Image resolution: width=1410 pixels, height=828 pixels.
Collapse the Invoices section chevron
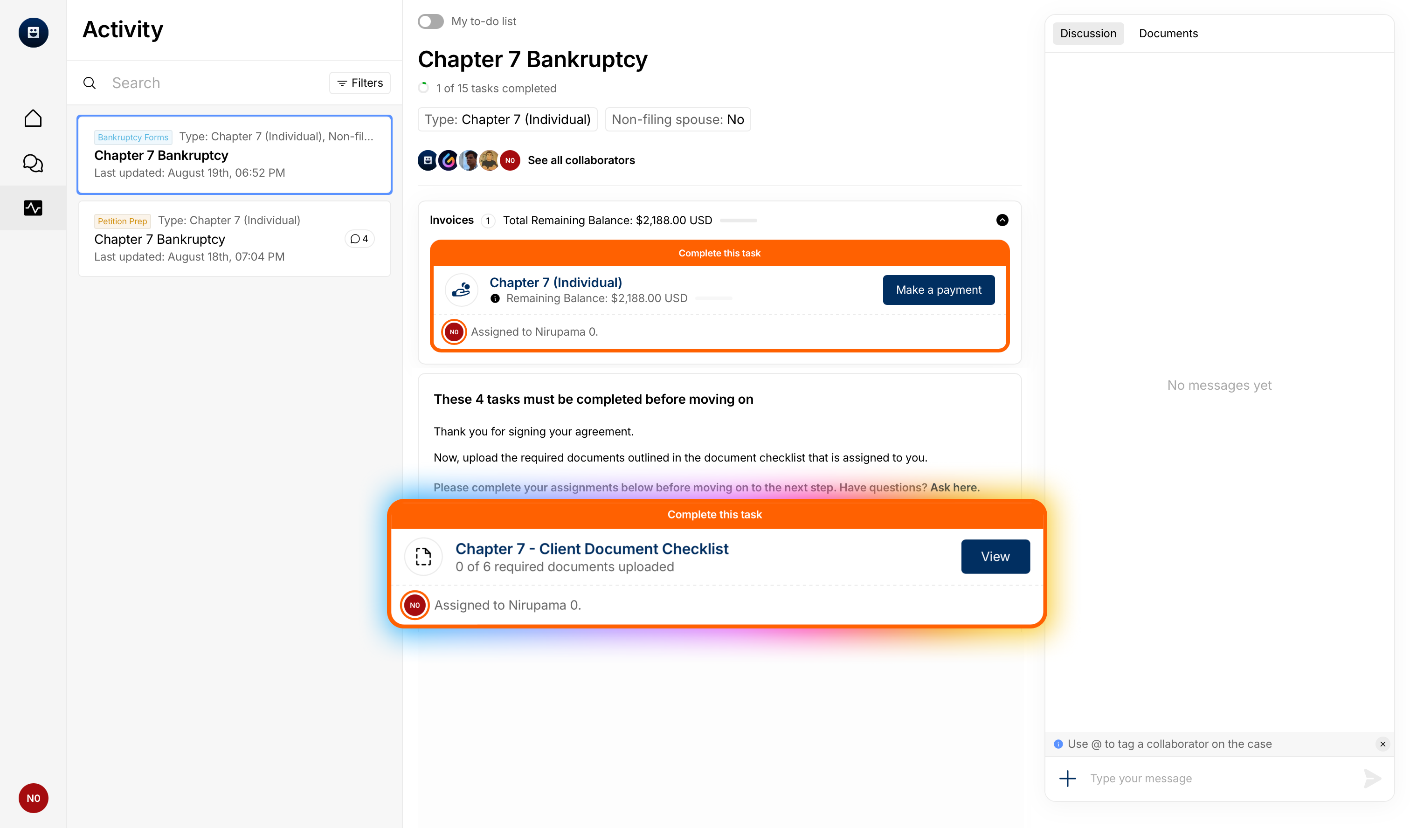(1002, 220)
